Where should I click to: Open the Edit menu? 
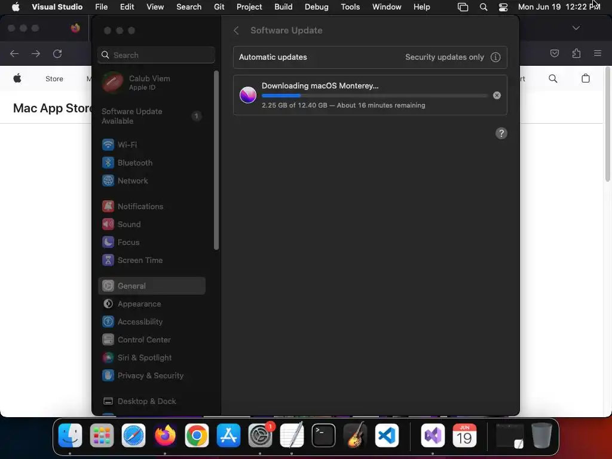[x=127, y=7]
